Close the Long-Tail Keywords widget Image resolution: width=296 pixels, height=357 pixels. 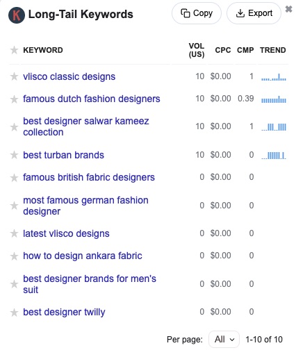tap(288, 9)
